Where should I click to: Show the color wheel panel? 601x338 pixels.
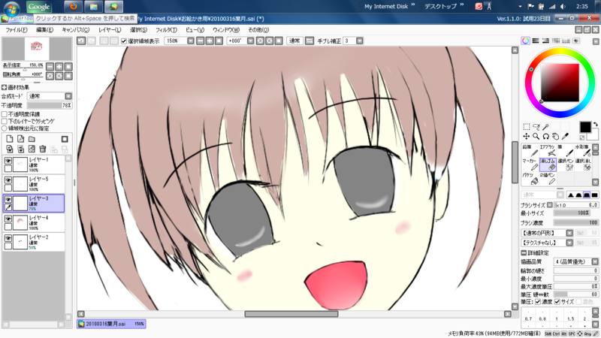click(525, 41)
